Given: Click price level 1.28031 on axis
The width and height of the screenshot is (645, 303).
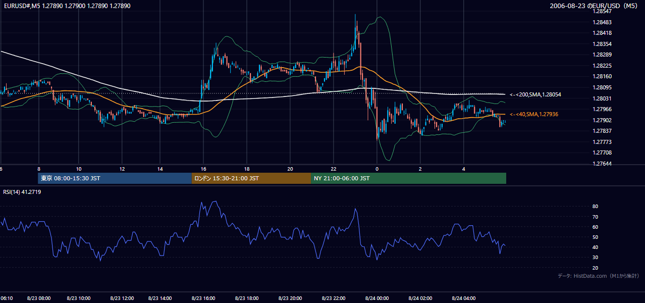Looking at the screenshot, I should point(602,98).
